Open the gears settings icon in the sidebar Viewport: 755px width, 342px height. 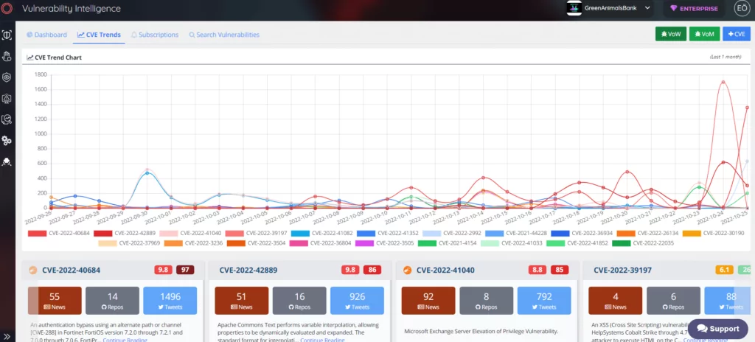click(x=7, y=141)
